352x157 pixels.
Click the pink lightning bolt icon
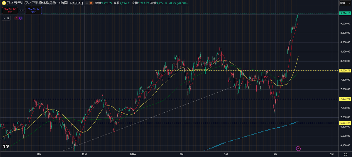pos(299,148)
